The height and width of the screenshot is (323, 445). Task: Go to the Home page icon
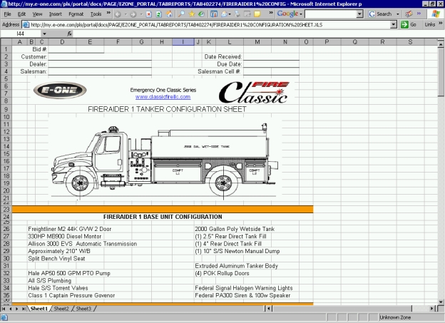point(170,14)
